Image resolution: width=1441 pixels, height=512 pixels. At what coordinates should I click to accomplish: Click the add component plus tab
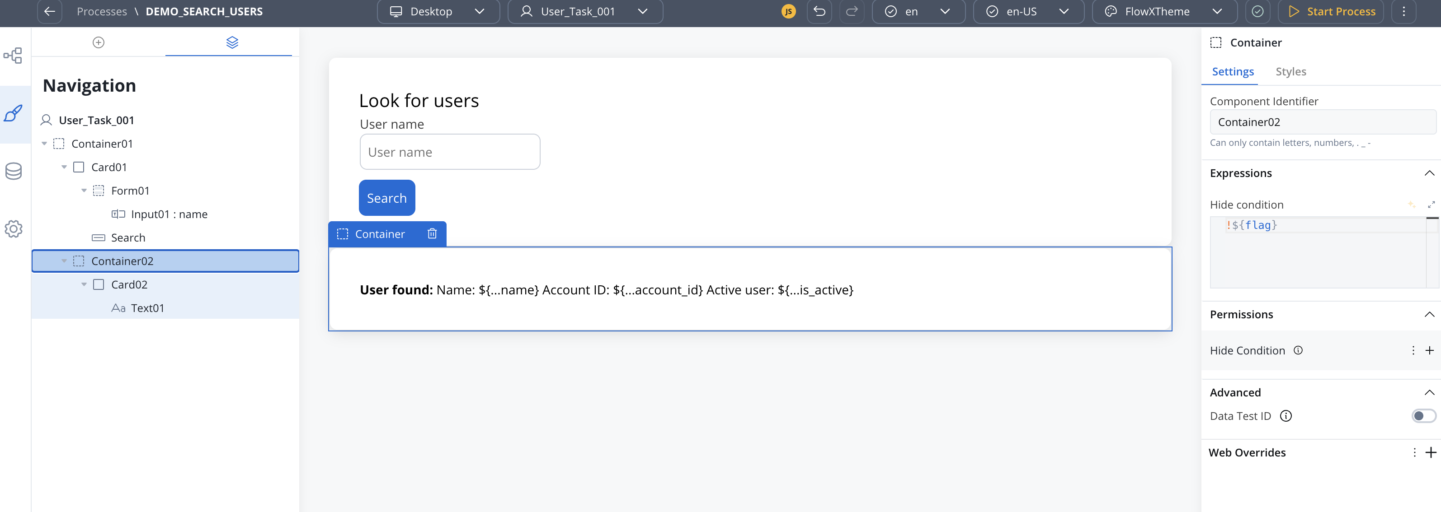click(x=99, y=42)
